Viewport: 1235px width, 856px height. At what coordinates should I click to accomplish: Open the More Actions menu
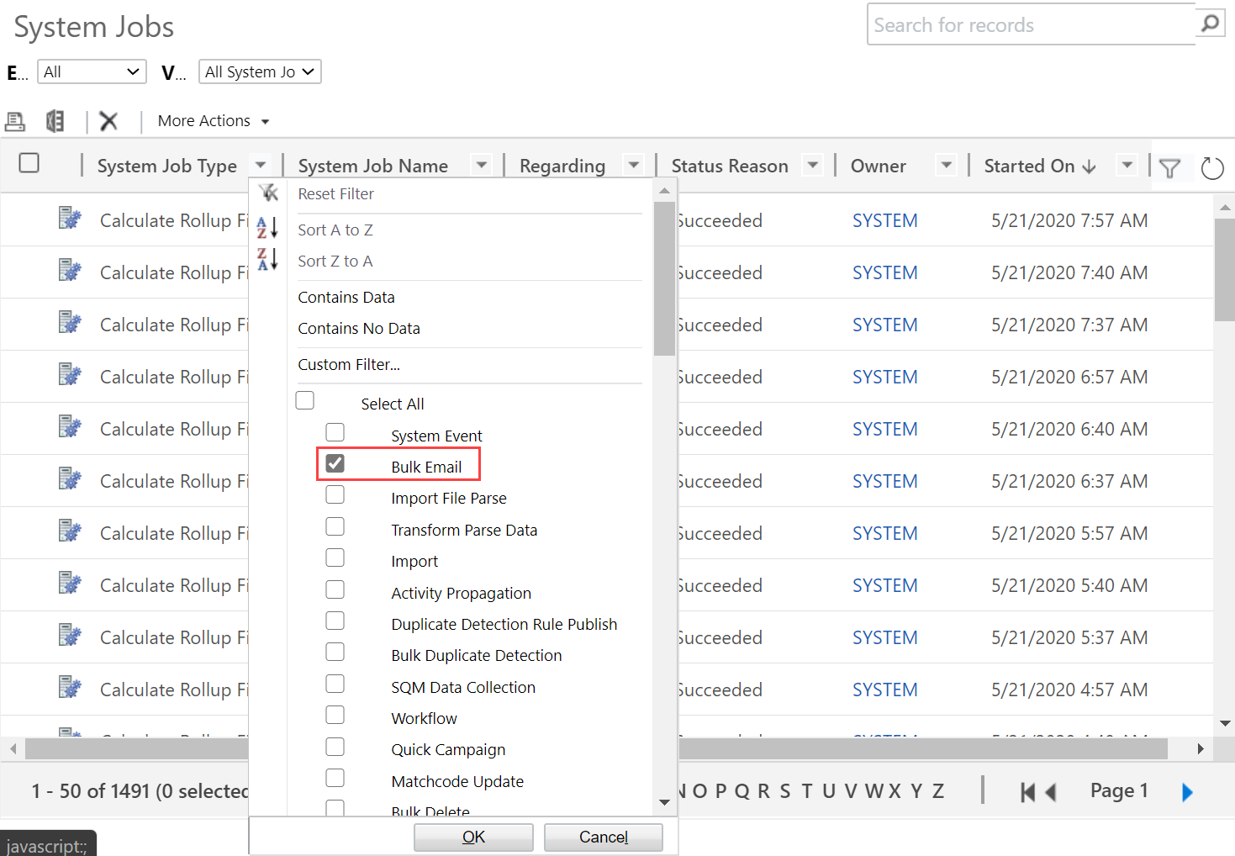pyautogui.click(x=212, y=121)
